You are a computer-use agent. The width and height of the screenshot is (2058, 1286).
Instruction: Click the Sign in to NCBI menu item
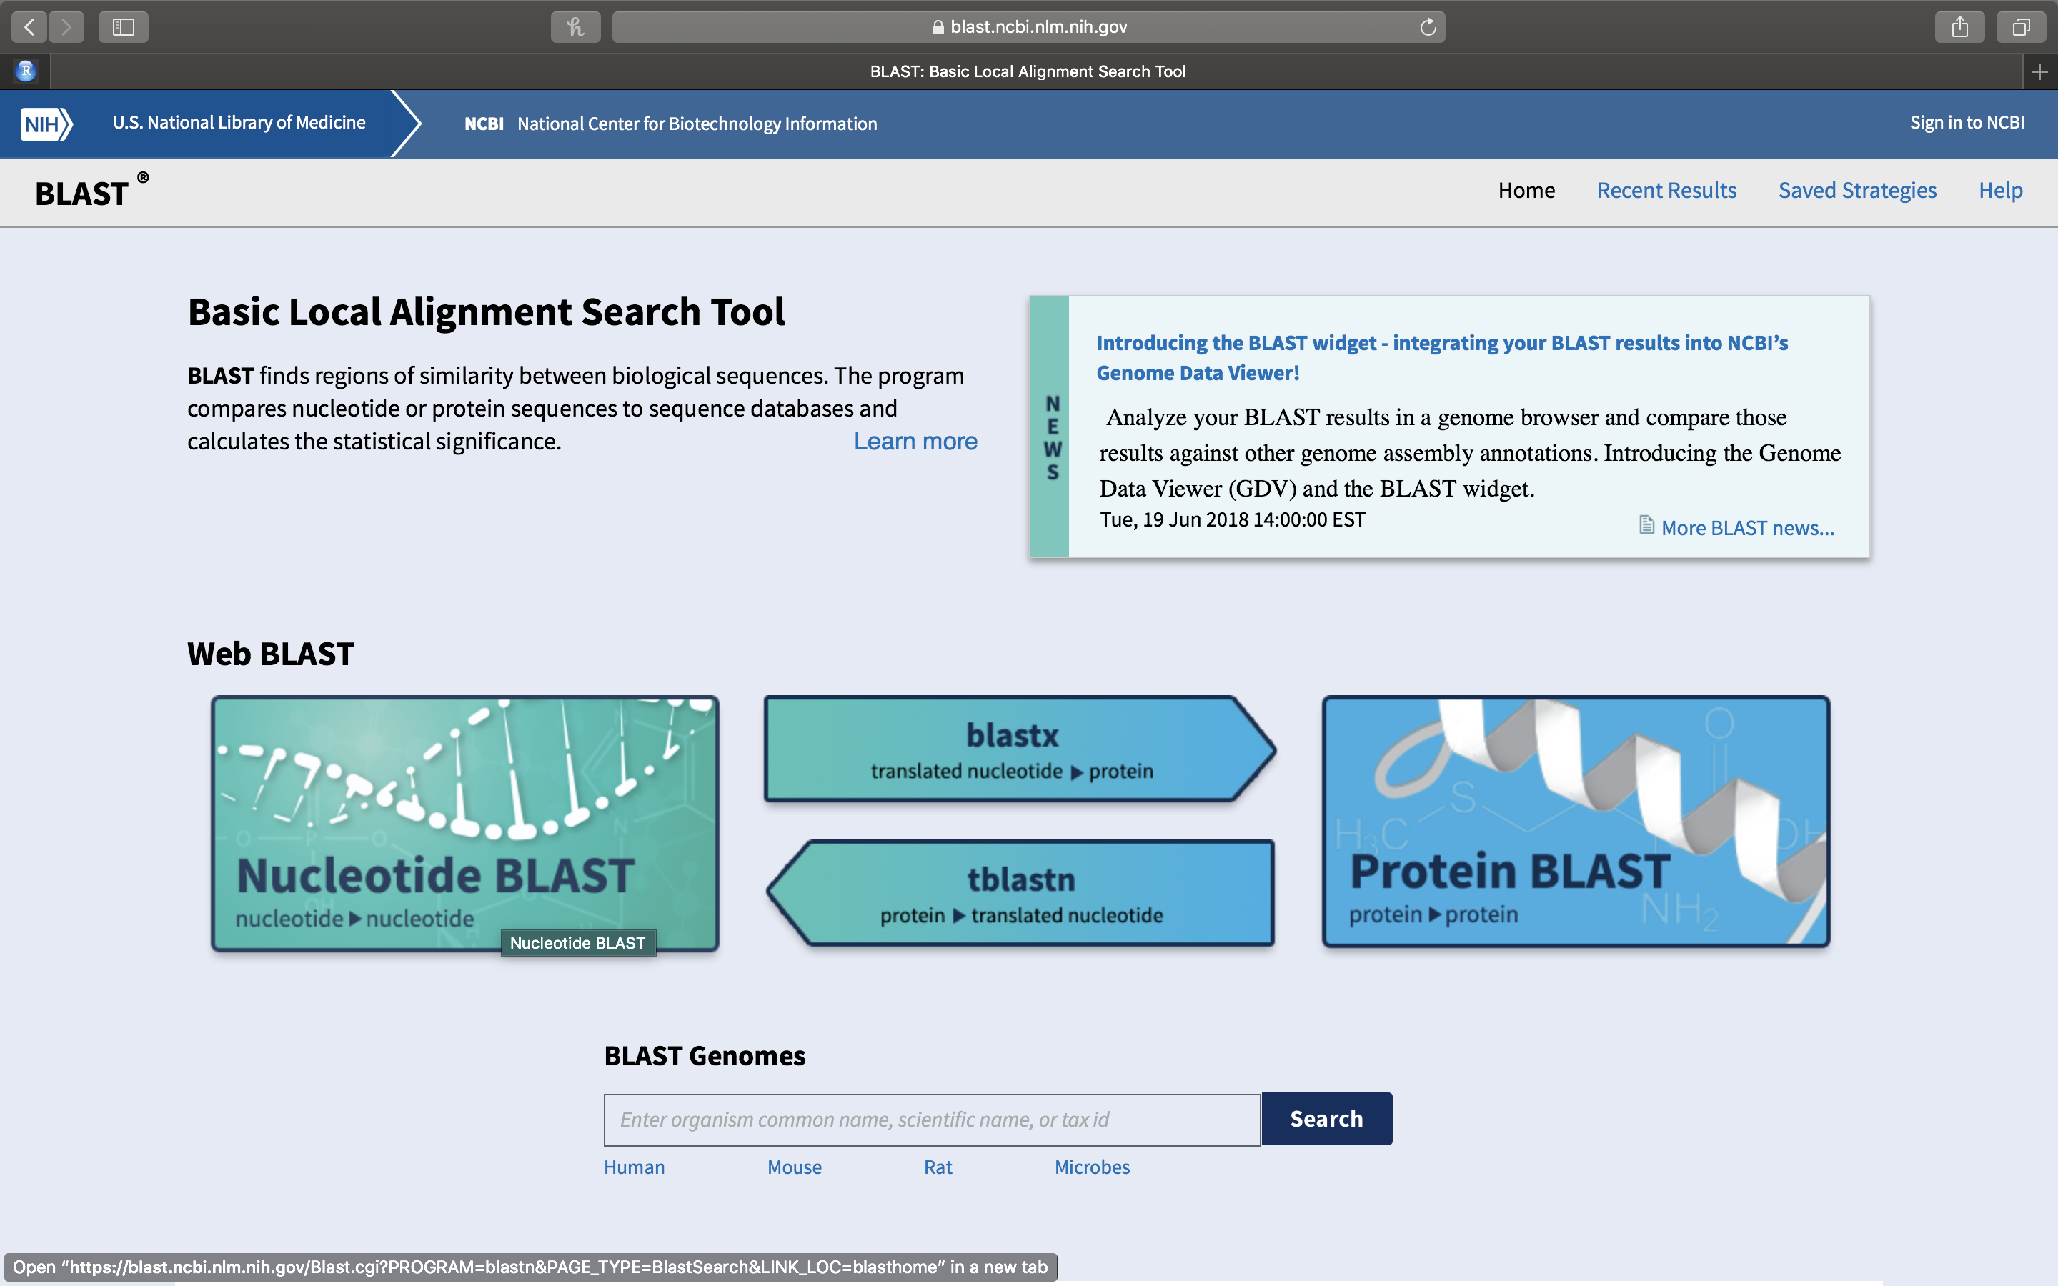pos(1966,123)
